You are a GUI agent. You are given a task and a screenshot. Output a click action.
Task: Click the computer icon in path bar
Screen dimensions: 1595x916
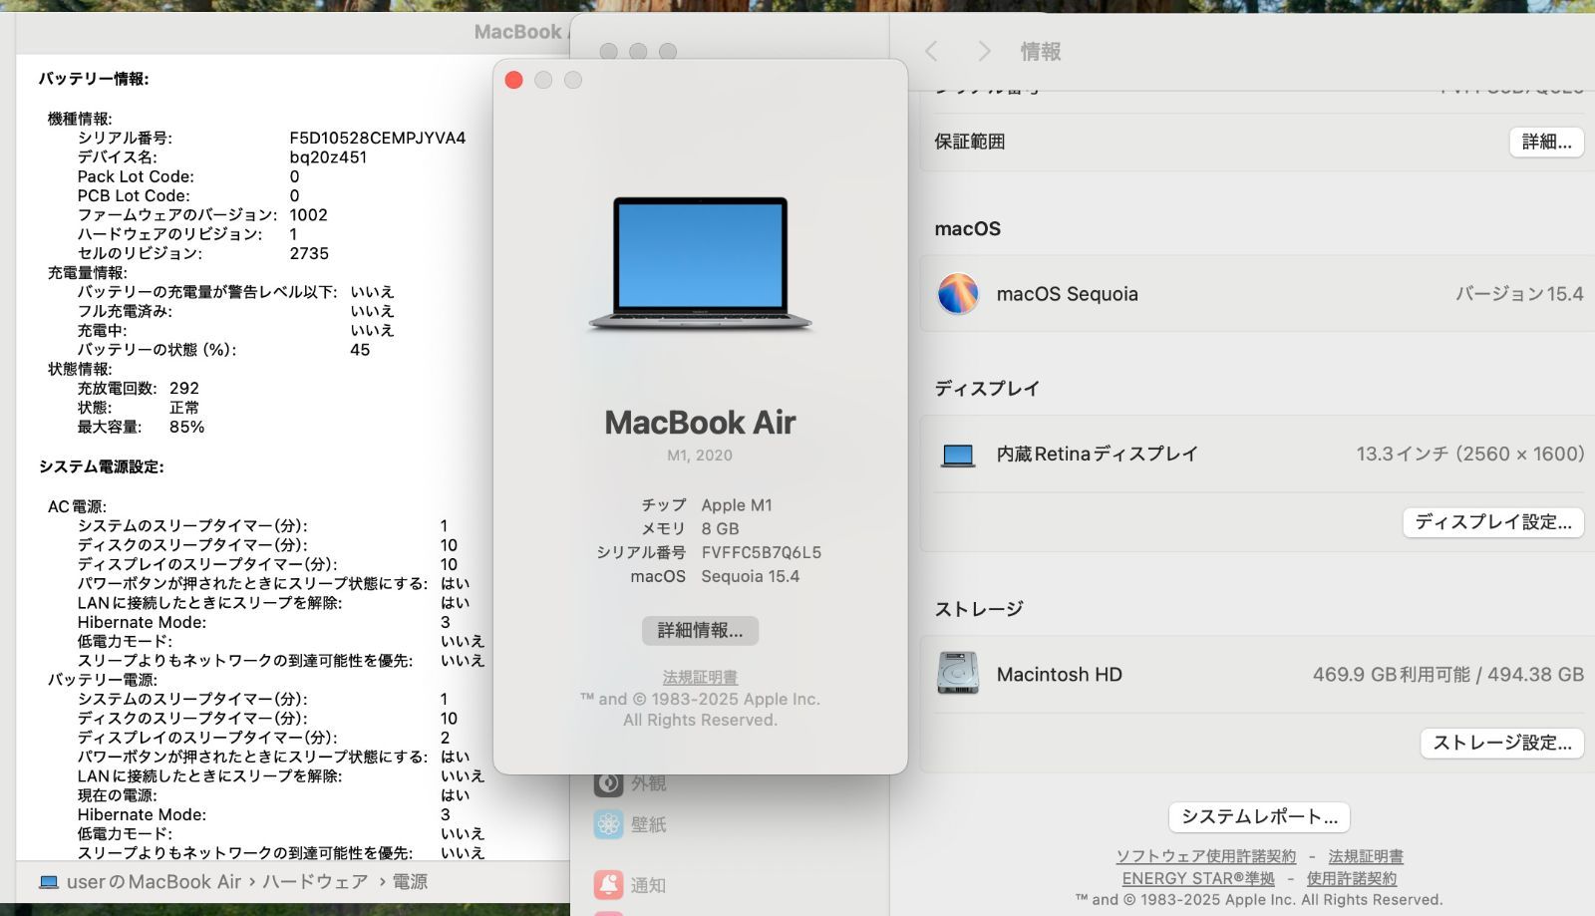coord(49,882)
